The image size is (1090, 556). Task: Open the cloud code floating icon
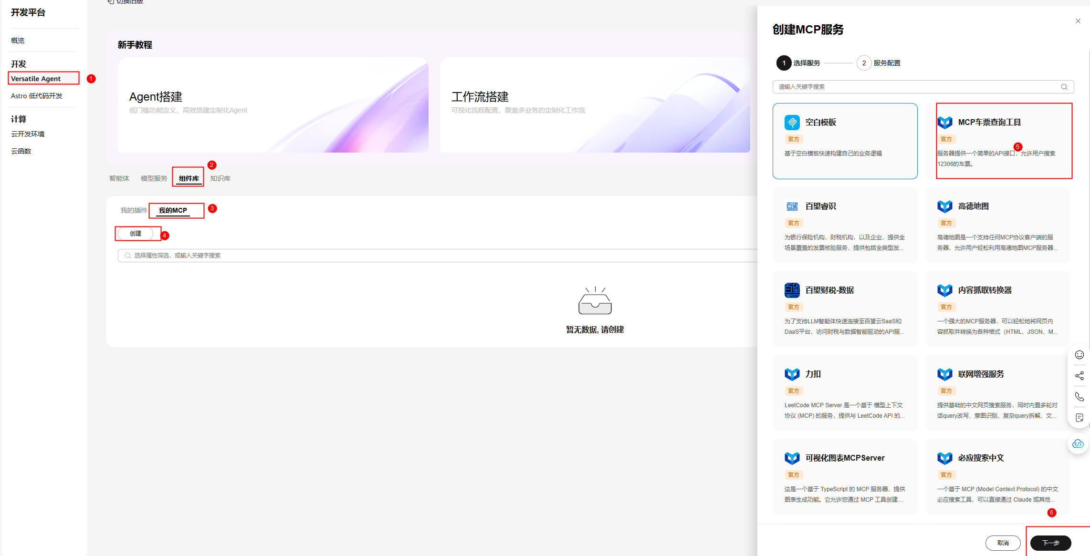(1078, 444)
